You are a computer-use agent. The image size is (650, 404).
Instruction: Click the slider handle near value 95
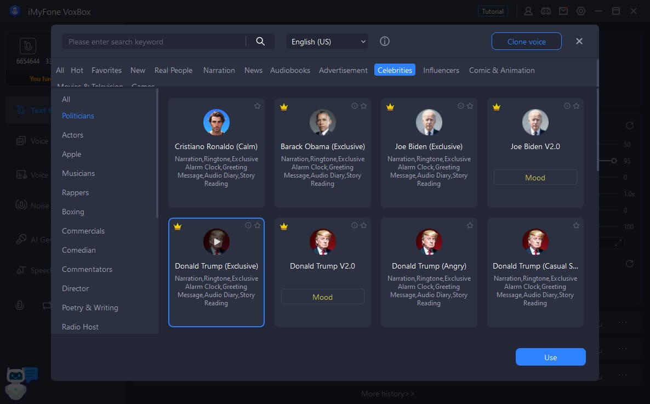[x=614, y=161]
